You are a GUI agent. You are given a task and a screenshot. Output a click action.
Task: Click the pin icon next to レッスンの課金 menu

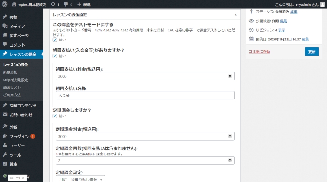(5, 54)
